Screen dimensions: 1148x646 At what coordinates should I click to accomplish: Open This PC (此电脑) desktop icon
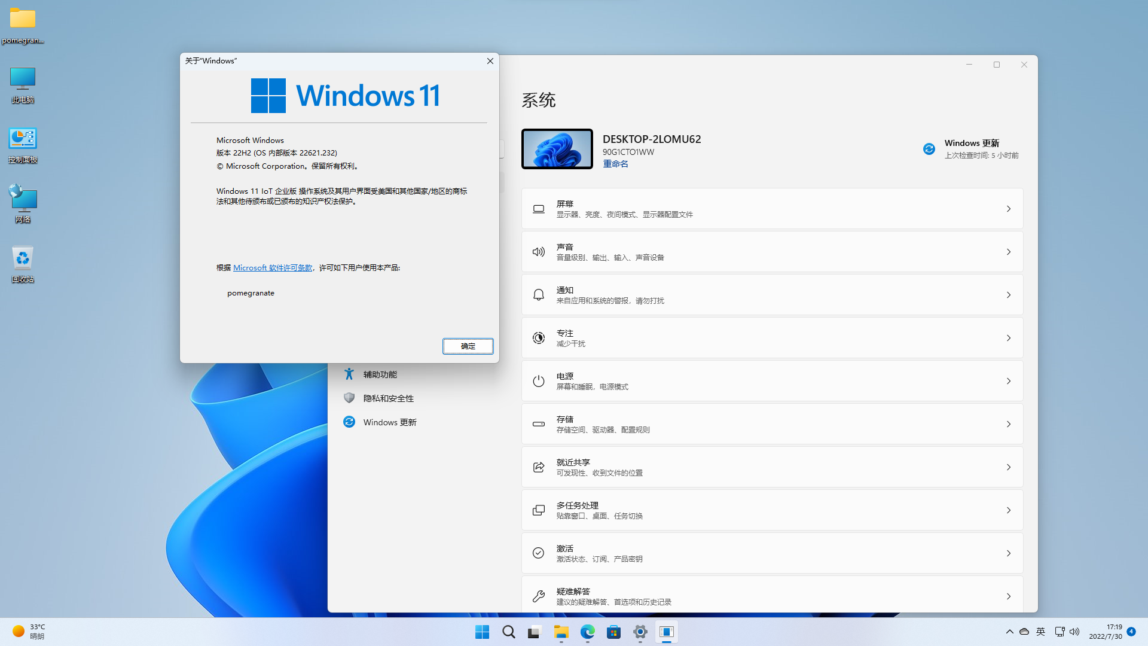23,85
